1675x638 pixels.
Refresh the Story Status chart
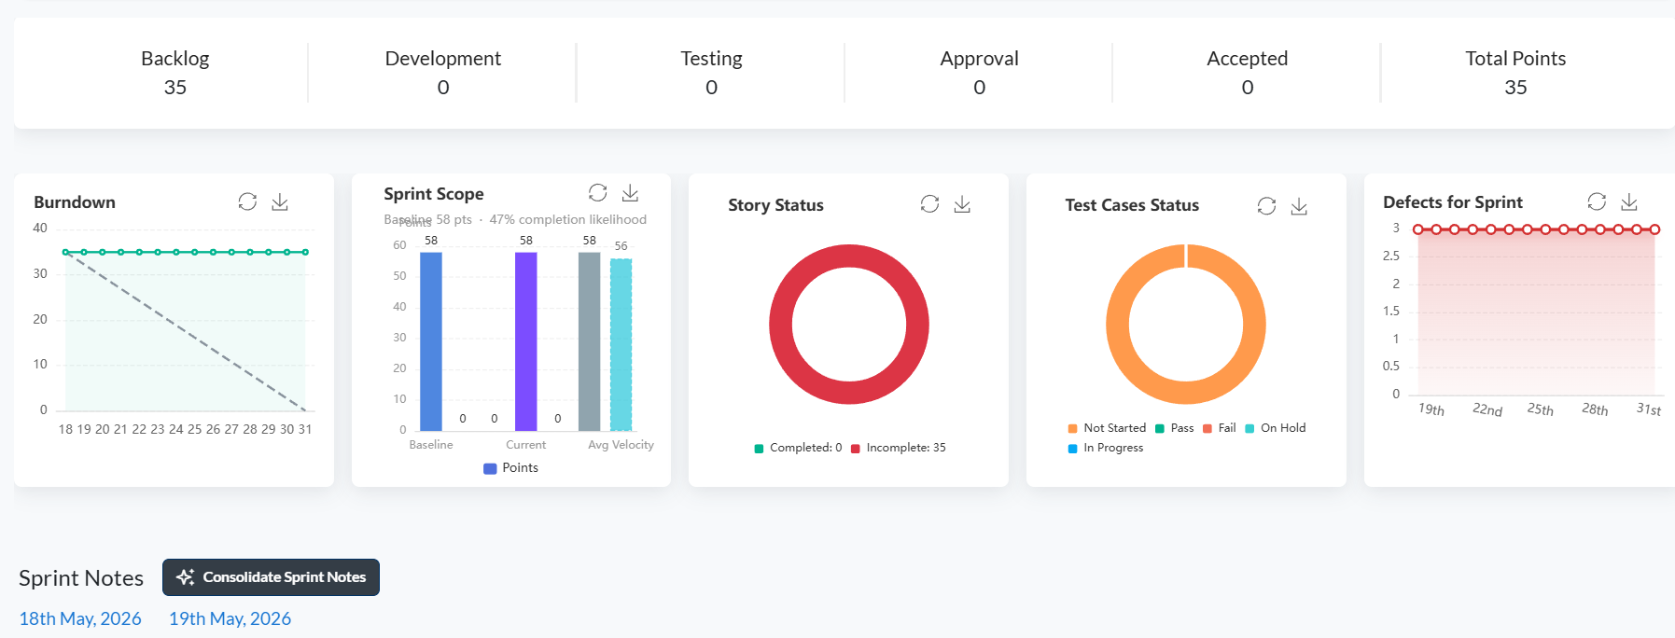click(x=929, y=203)
